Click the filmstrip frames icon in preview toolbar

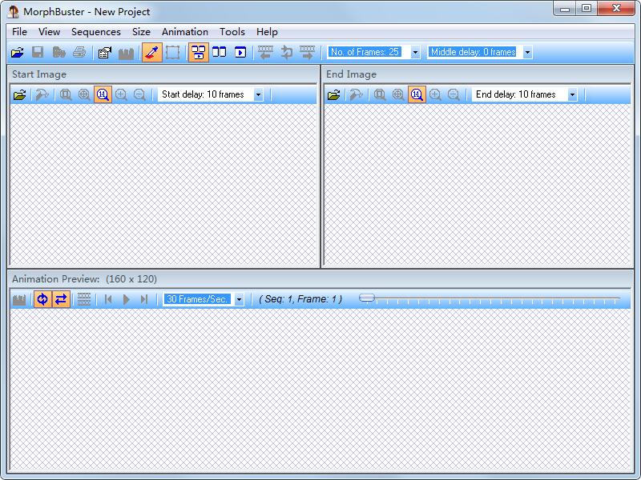(x=84, y=299)
